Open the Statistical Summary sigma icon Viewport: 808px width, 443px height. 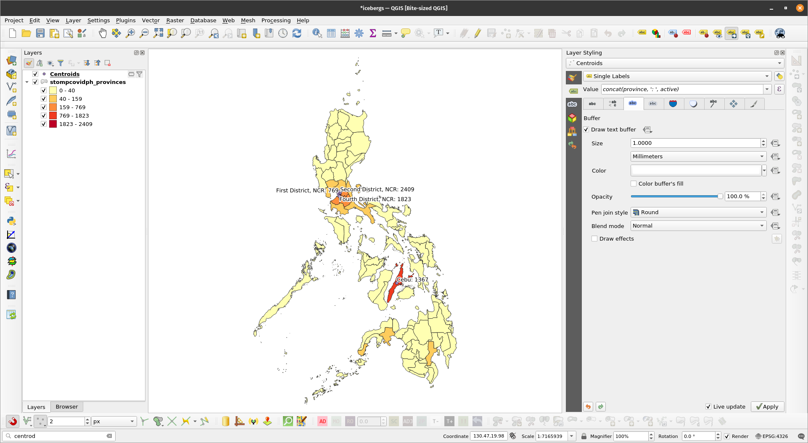pos(372,33)
